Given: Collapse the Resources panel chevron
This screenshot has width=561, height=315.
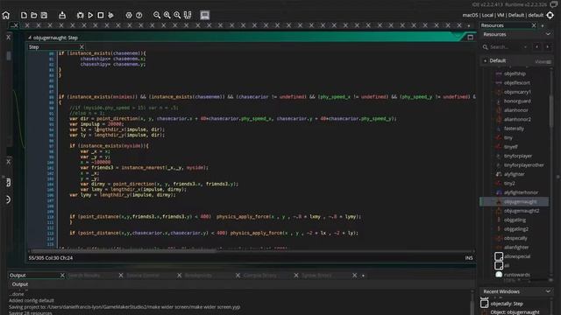Looking at the screenshot, I should (548, 34).
